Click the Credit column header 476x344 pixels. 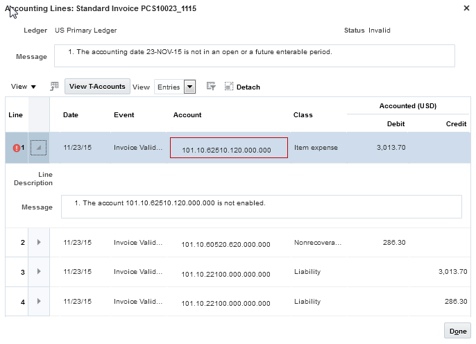456,123
